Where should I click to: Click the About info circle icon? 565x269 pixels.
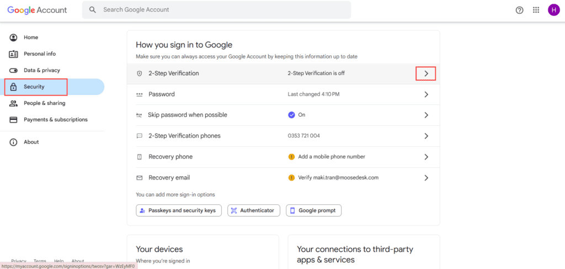13,142
